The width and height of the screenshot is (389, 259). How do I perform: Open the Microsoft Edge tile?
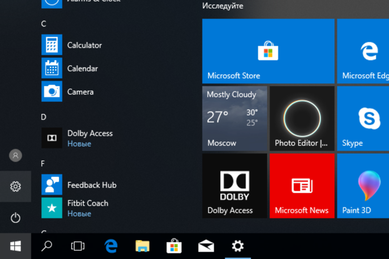click(363, 51)
